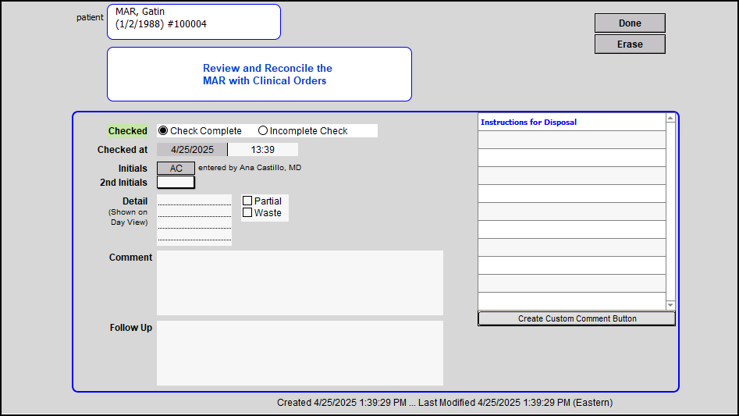Click the Review and Reconcile MAR title box
The image size is (739, 416).
point(259,74)
